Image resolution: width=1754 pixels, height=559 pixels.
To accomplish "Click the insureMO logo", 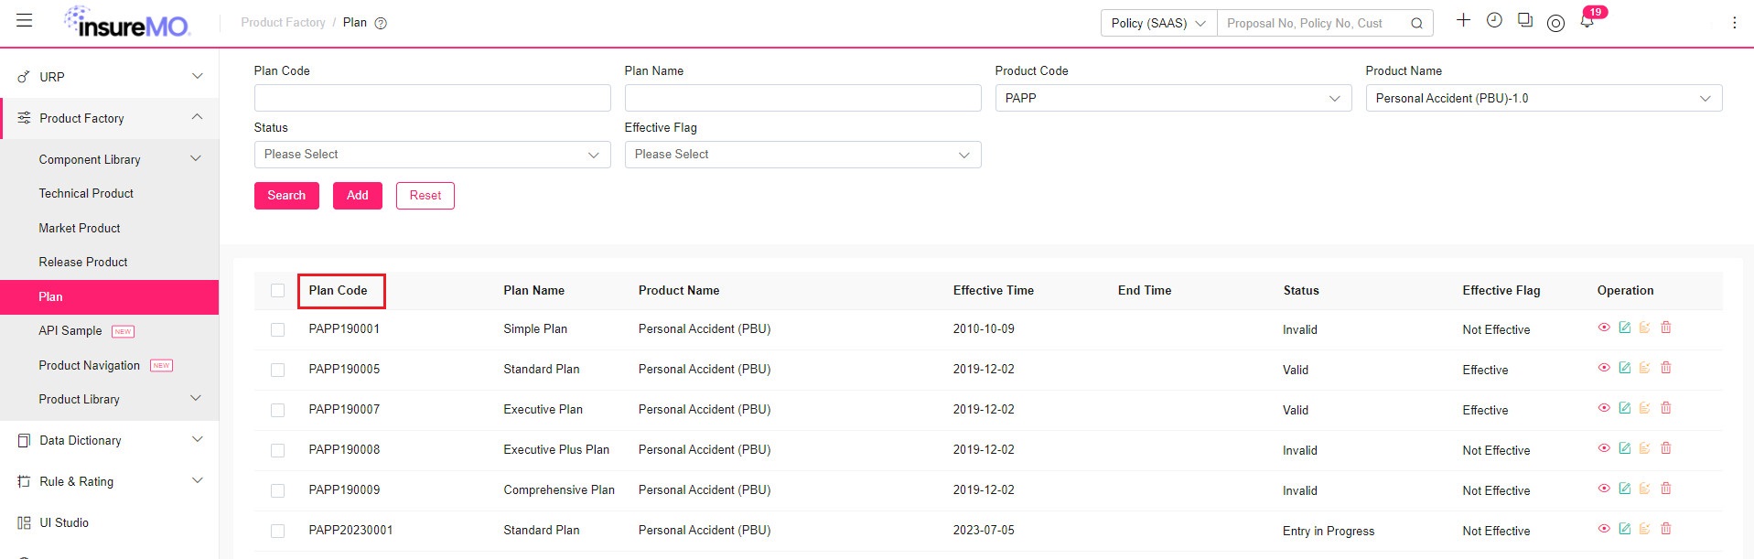I will coord(126,22).
